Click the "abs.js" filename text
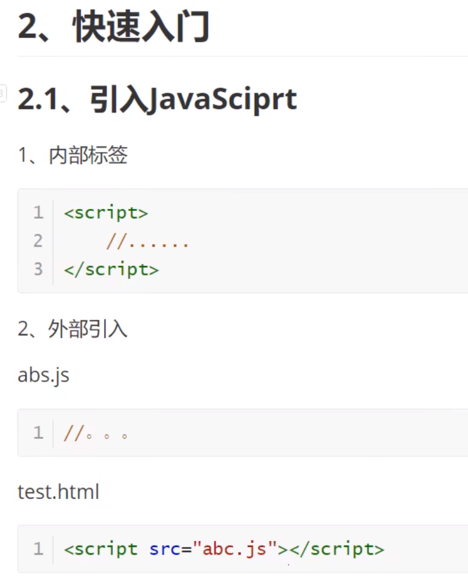The height and width of the screenshot is (577, 468). tap(43, 375)
